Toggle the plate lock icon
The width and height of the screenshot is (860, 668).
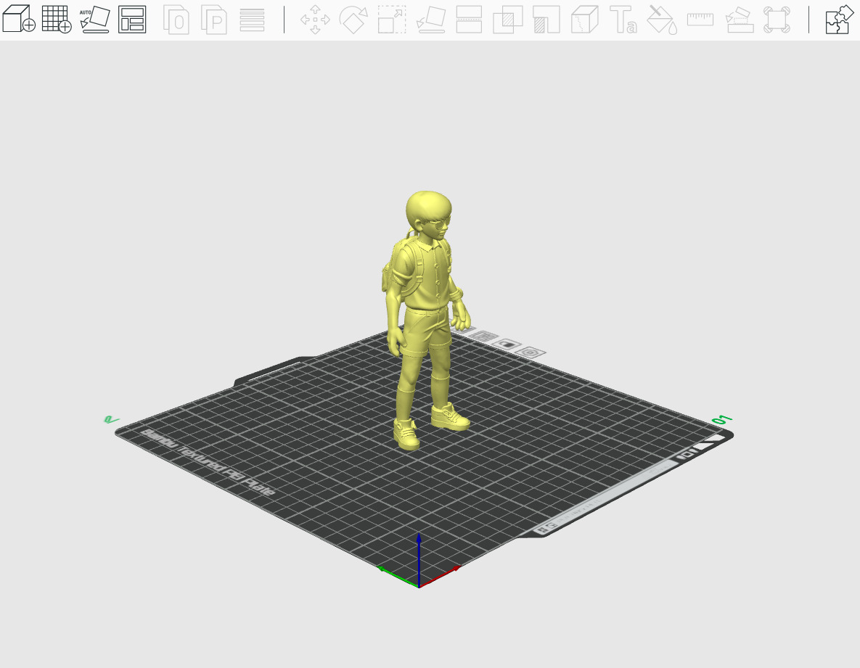pos(508,345)
